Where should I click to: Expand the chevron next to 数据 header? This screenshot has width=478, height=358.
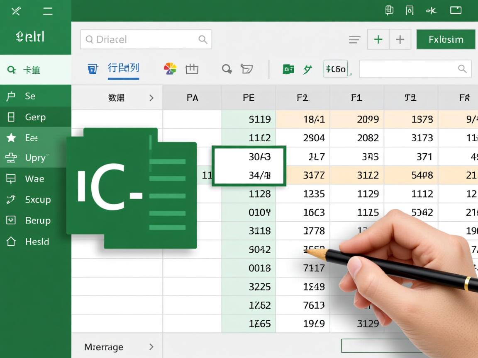click(151, 98)
